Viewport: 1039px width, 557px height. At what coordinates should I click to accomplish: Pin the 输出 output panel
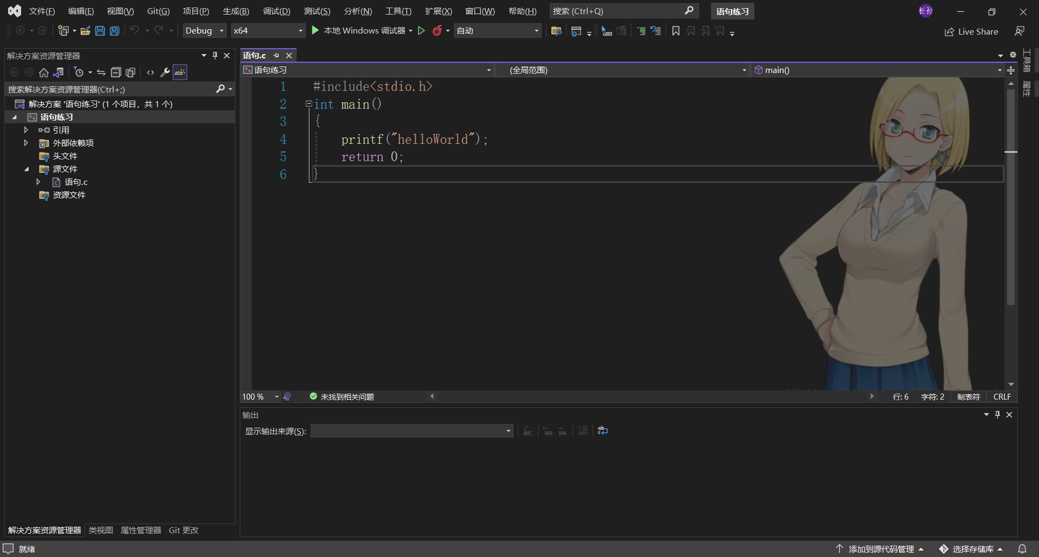click(x=996, y=414)
